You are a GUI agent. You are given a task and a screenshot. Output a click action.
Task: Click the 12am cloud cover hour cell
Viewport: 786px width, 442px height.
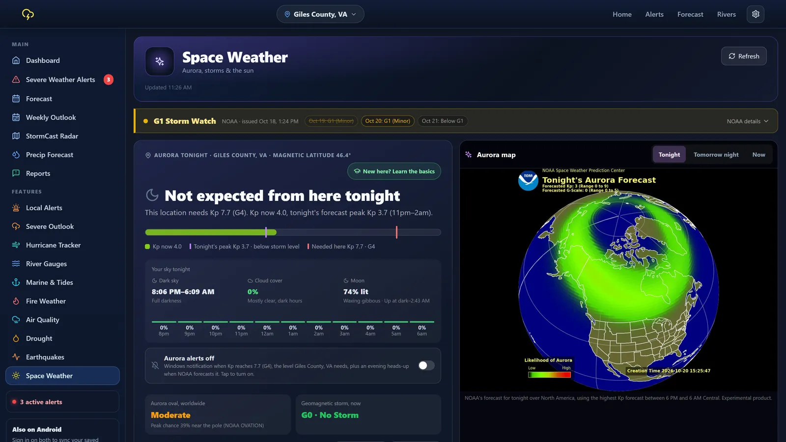pos(267,330)
